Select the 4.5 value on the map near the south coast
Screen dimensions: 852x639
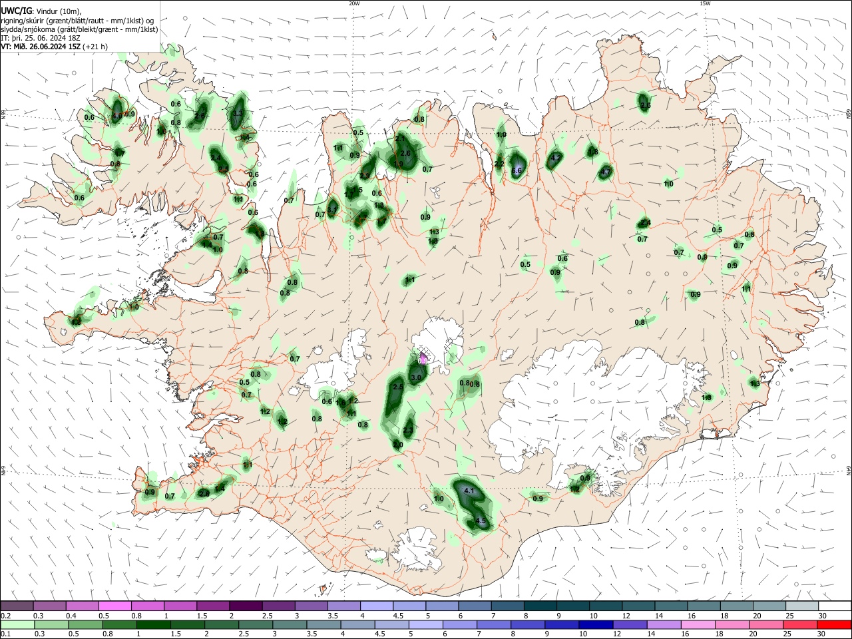coord(481,521)
